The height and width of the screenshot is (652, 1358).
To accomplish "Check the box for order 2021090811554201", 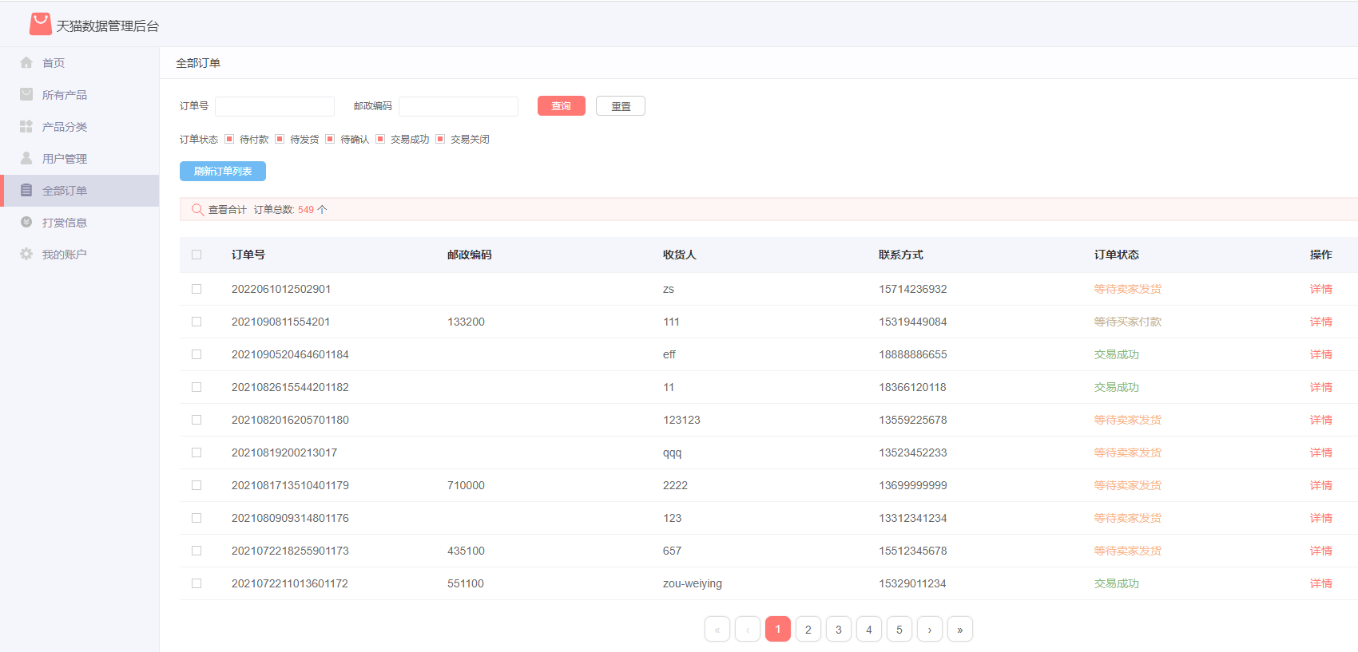I will click(x=197, y=322).
